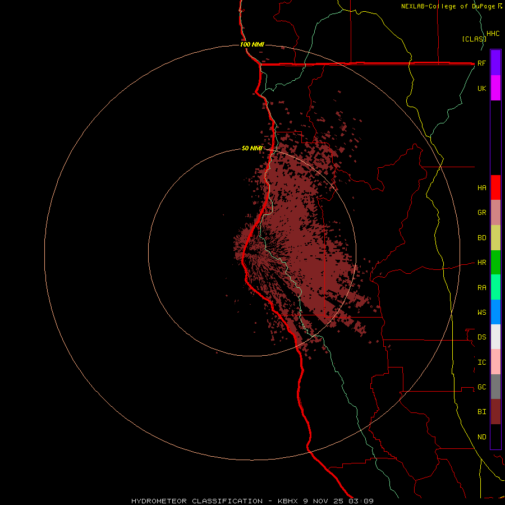This screenshot has height=505, width=505.
Task: Select the BD legend label
Action: pyautogui.click(x=481, y=238)
